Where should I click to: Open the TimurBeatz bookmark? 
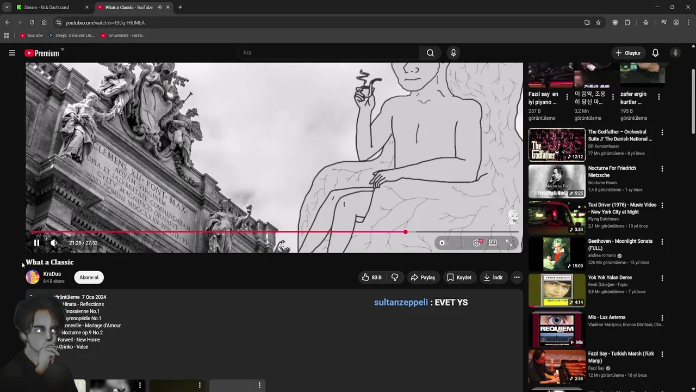[123, 35]
